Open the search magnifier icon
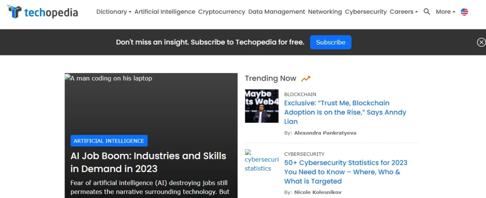The height and width of the screenshot is (198, 486). click(427, 12)
